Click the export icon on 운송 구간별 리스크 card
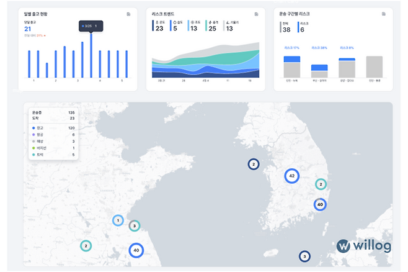The width and height of the screenshot is (408, 272). click(x=384, y=14)
